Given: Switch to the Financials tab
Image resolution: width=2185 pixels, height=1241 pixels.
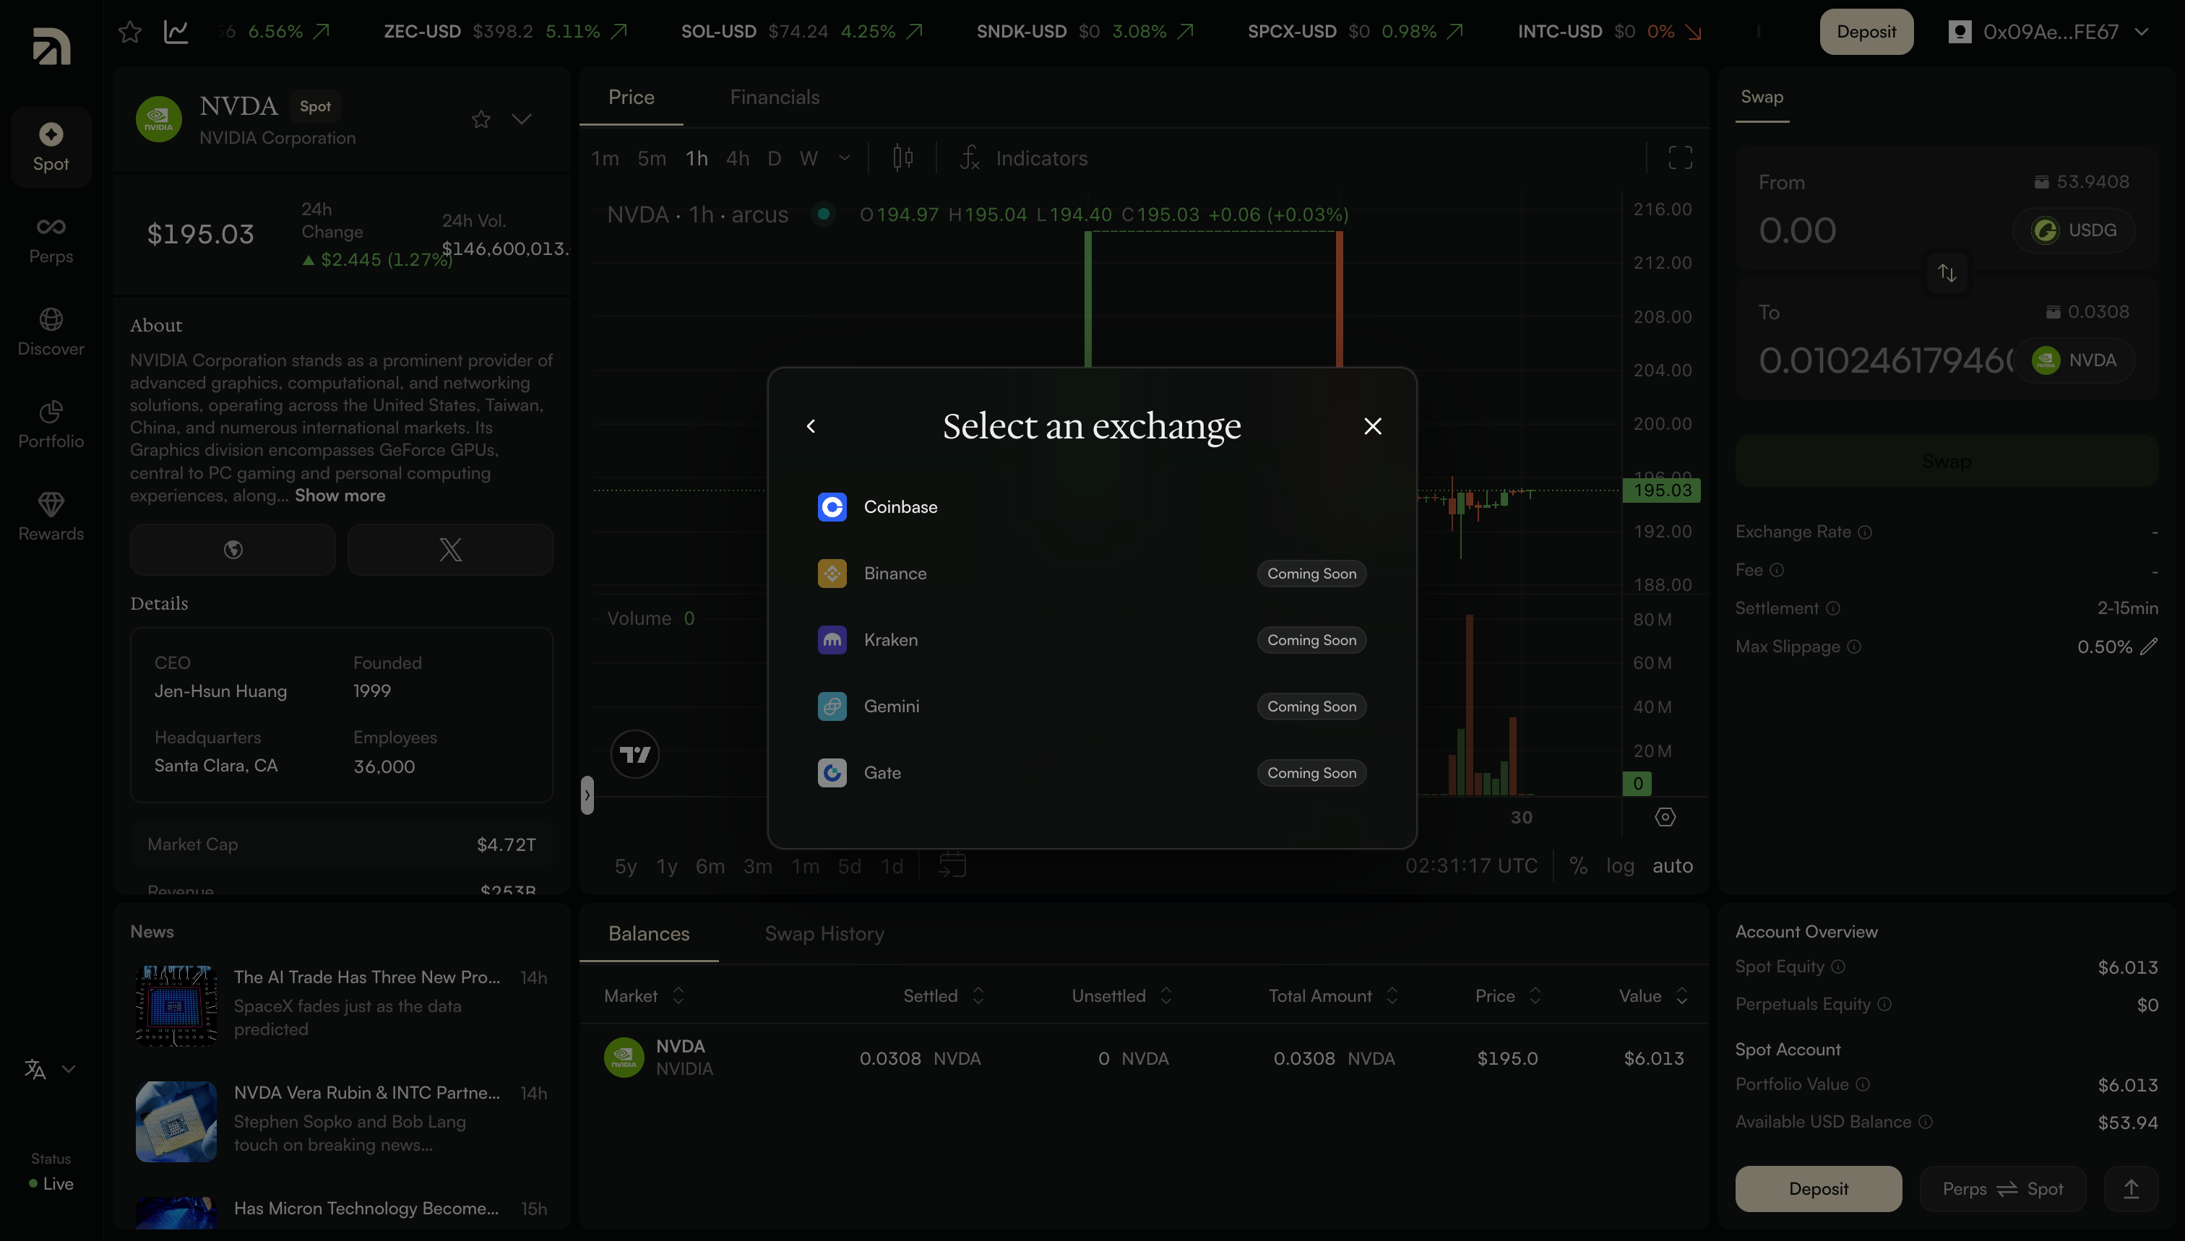Looking at the screenshot, I should (x=774, y=98).
